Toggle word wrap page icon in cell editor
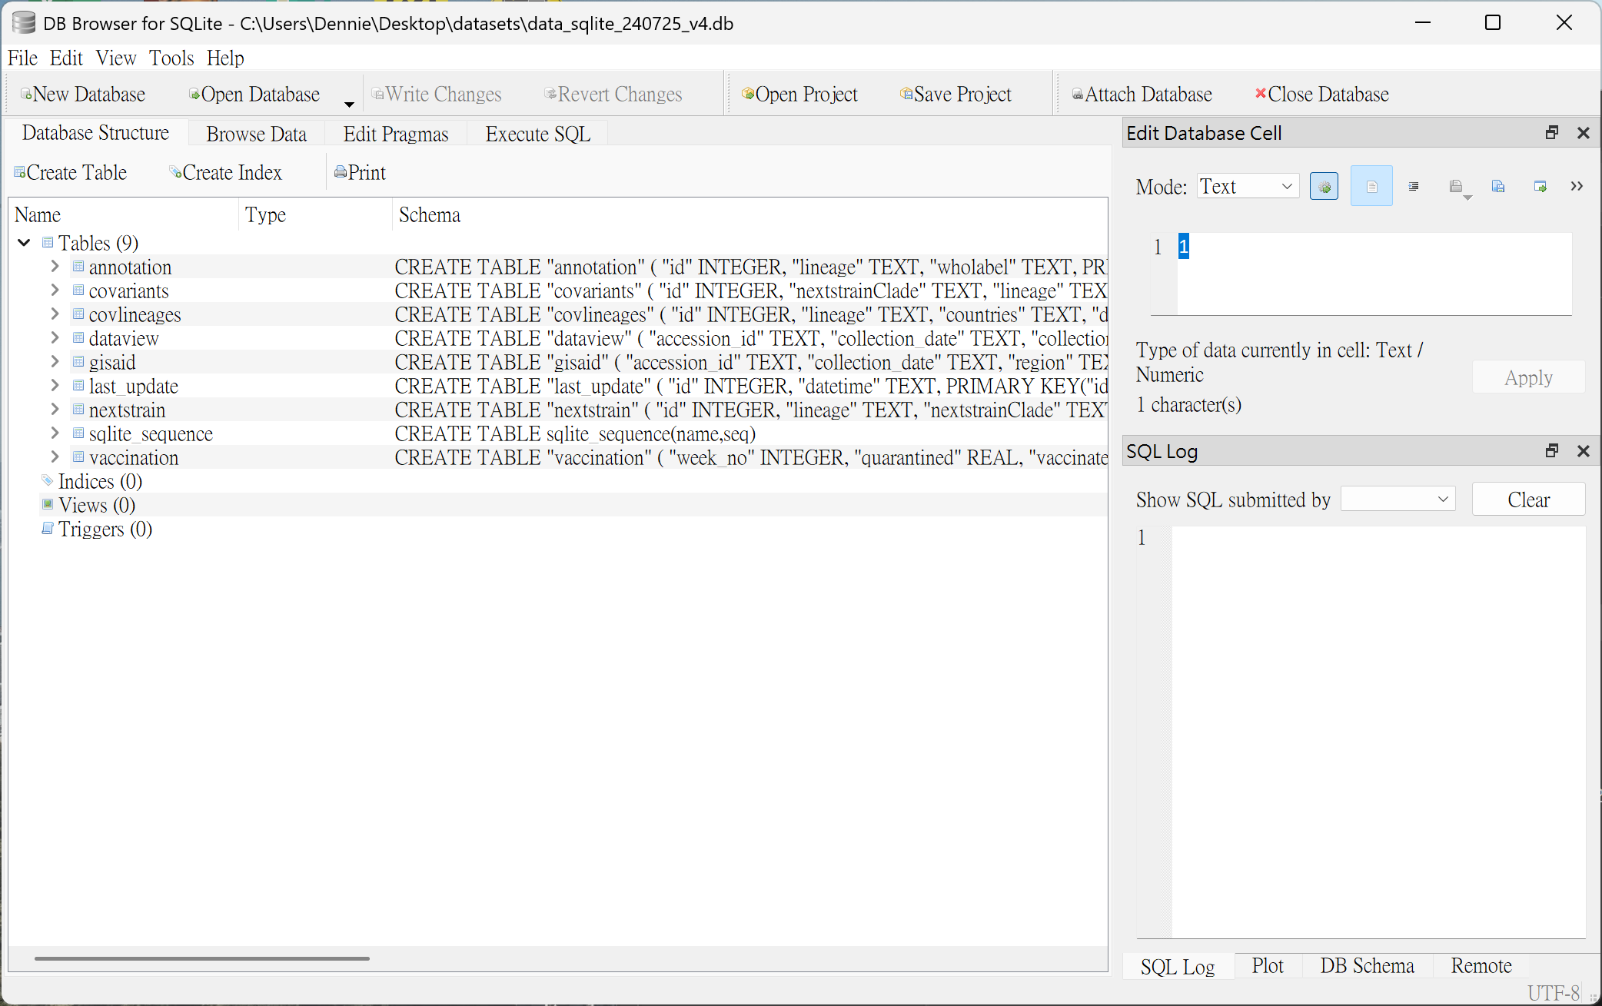The image size is (1602, 1006). pos(1371,187)
